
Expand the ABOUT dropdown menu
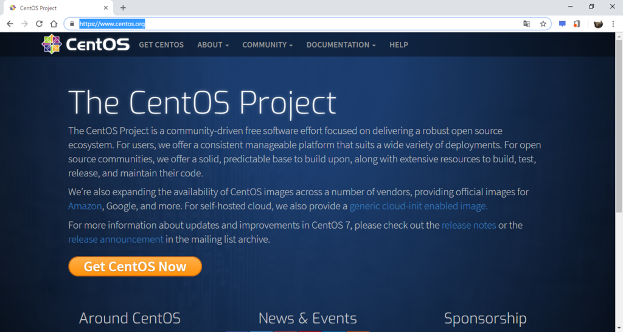(x=213, y=45)
